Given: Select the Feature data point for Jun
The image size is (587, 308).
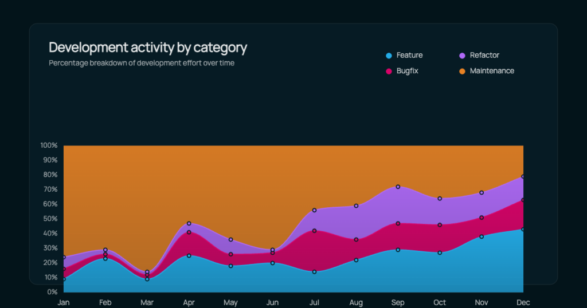Looking at the screenshot, I should click(x=272, y=263).
